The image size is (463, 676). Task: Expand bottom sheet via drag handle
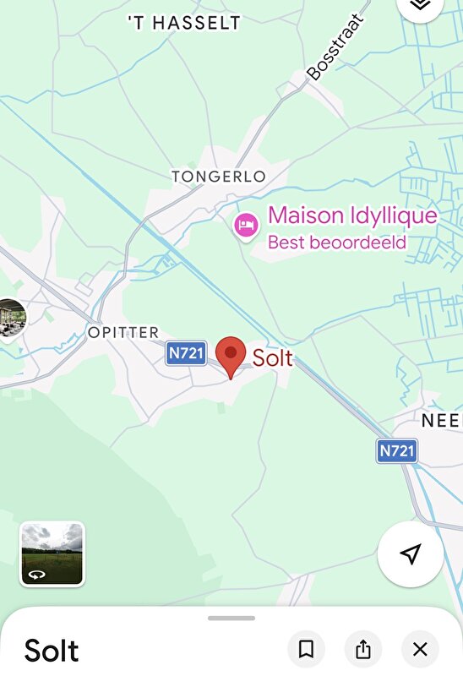(231, 618)
